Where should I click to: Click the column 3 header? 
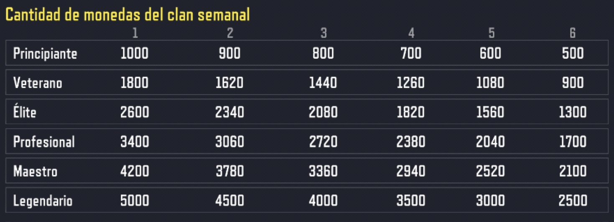[324, 33]
